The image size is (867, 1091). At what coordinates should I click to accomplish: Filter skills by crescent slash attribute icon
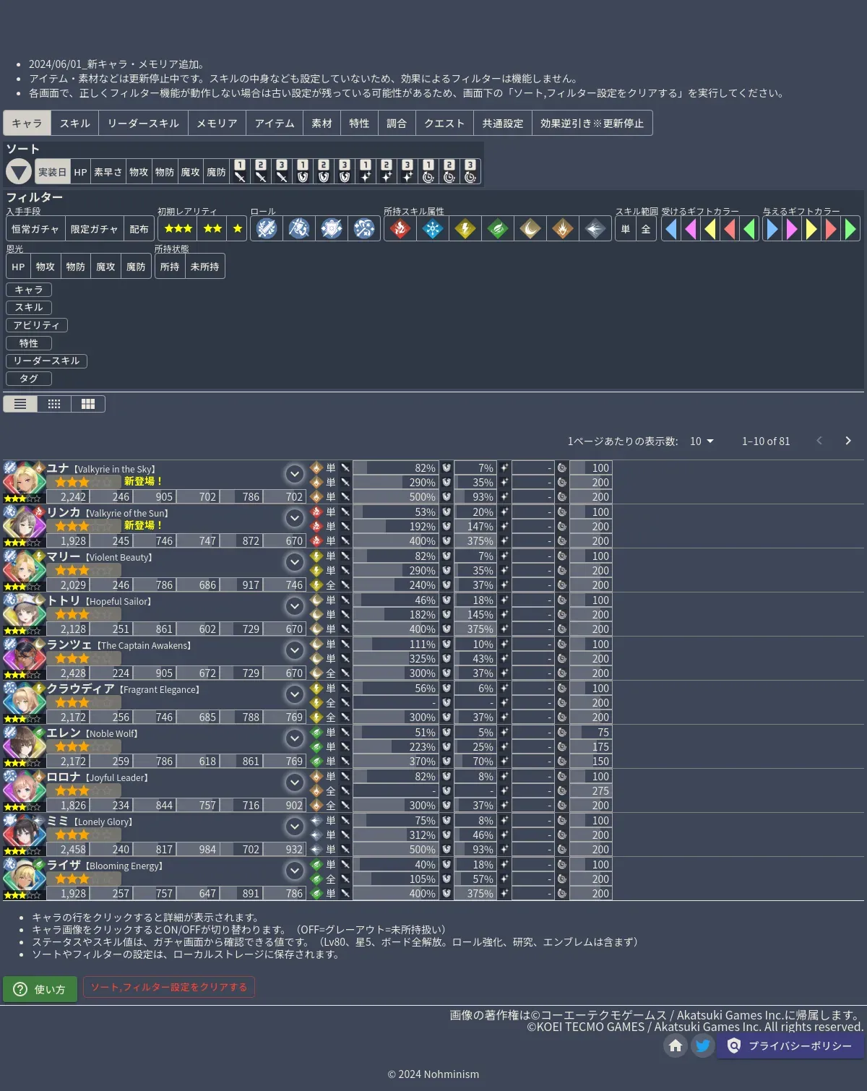pos(530,229)
